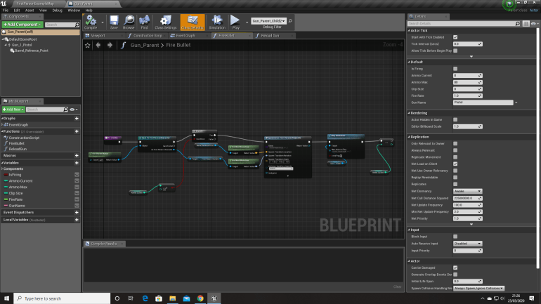
Task: Enable Replicate Movement checkbox
Action: coord(455,157)
